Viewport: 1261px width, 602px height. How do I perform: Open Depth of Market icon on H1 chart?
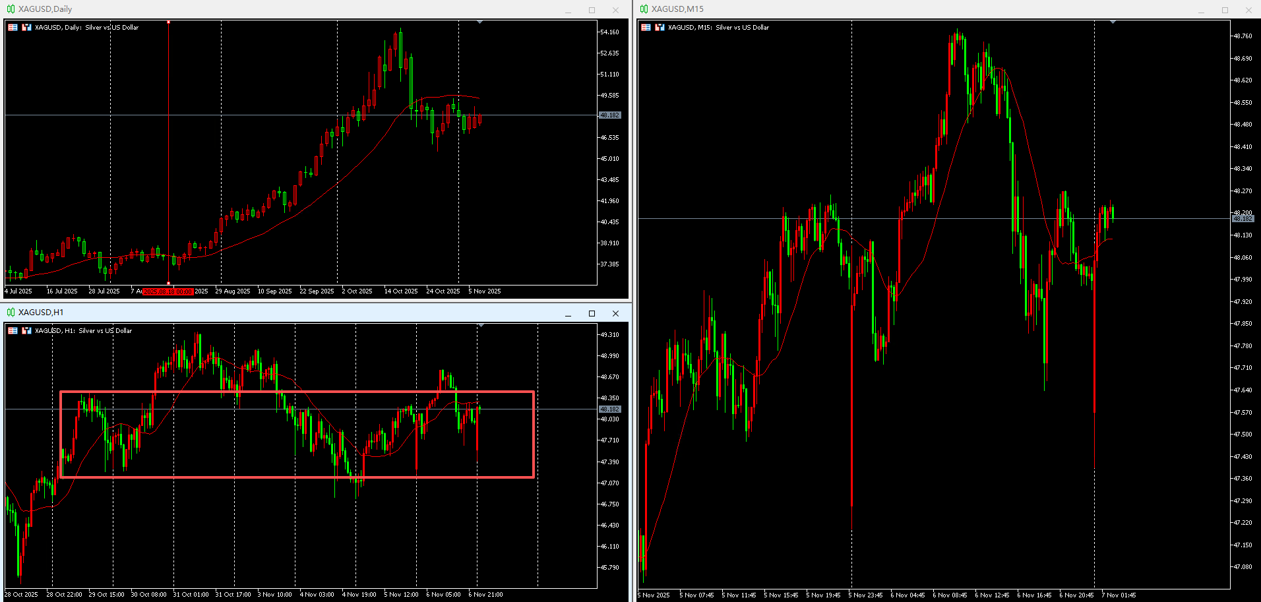click(x=26, y=331)
